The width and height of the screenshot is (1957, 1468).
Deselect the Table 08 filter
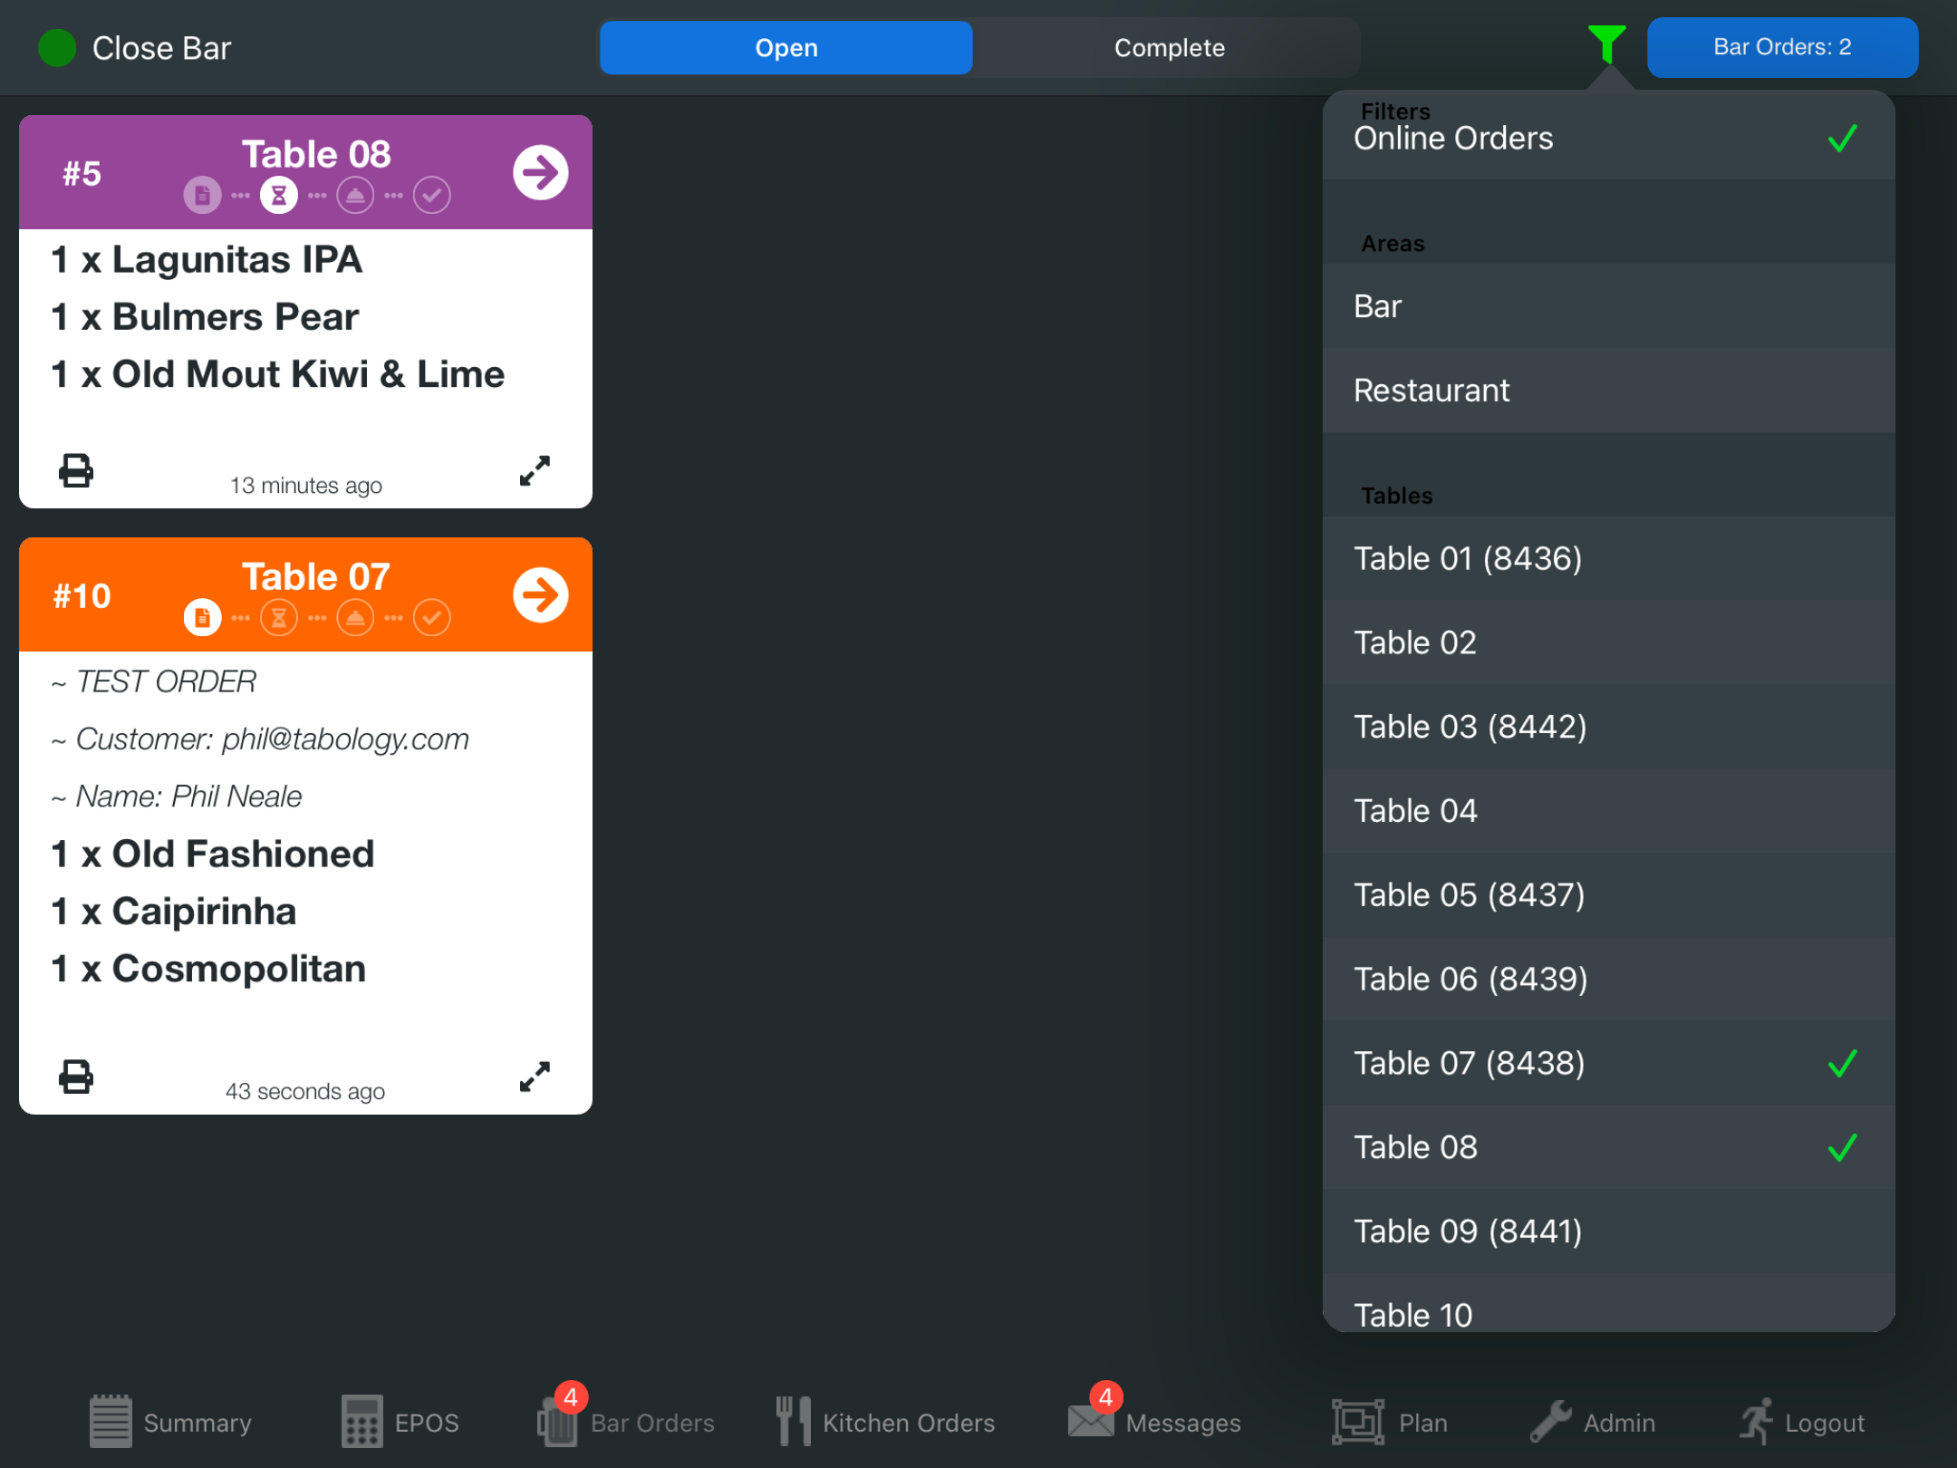click(x=1608, y=1147)
